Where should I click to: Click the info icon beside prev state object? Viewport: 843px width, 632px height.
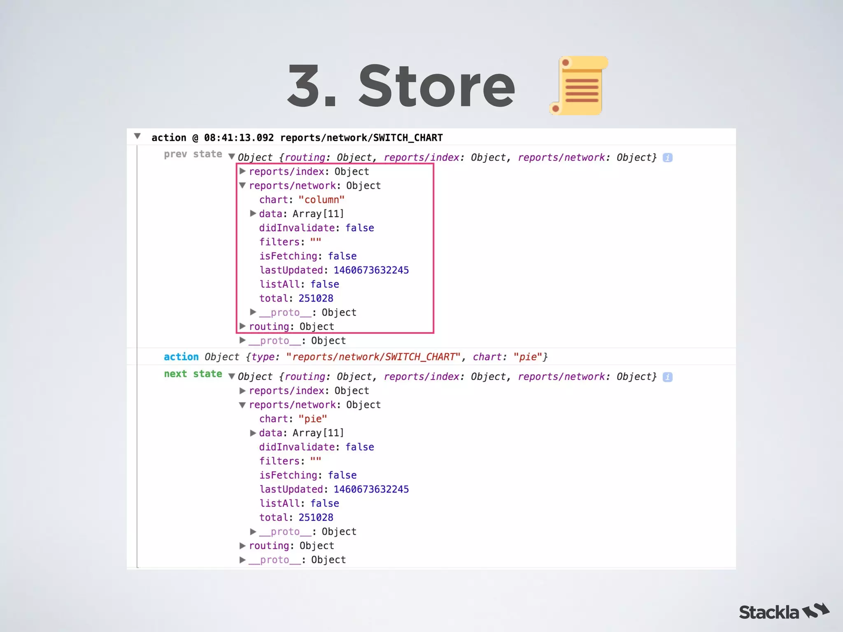click(x=668, y=158)
